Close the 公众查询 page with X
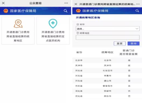 (x=3, y=3)
